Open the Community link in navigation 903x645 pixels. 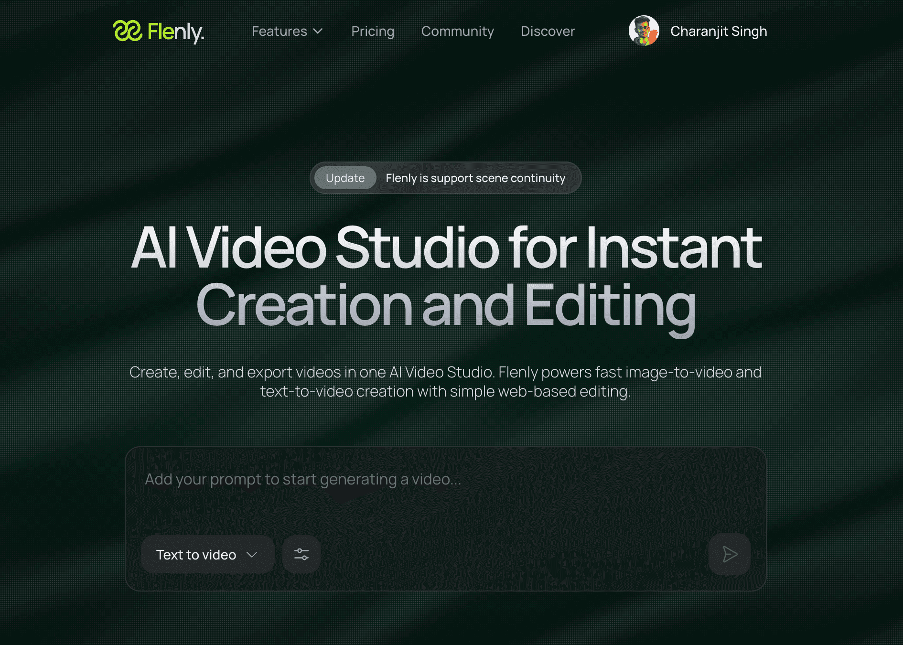[457, 32]
